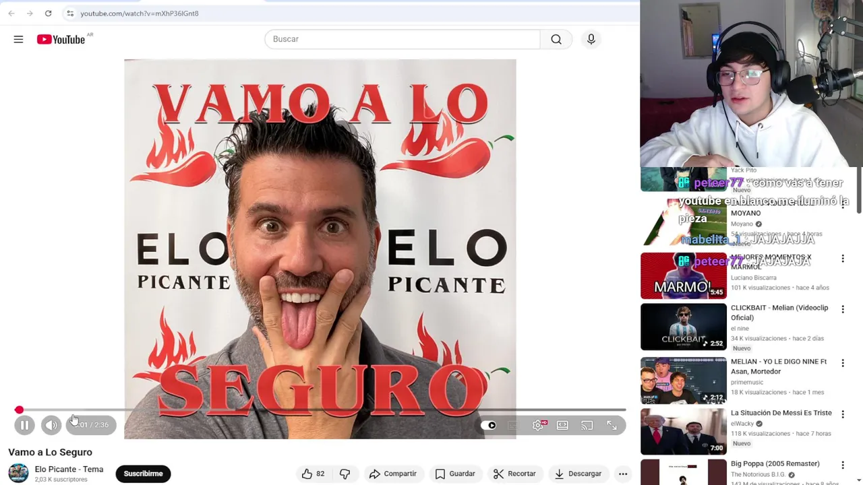Open title La Situación De Messi Es Triste
Image resolution: width=863 pixels, height=485 pixels.
click(781, 413)
